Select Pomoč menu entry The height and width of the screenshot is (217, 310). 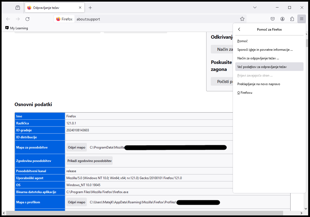click(269, 41)
